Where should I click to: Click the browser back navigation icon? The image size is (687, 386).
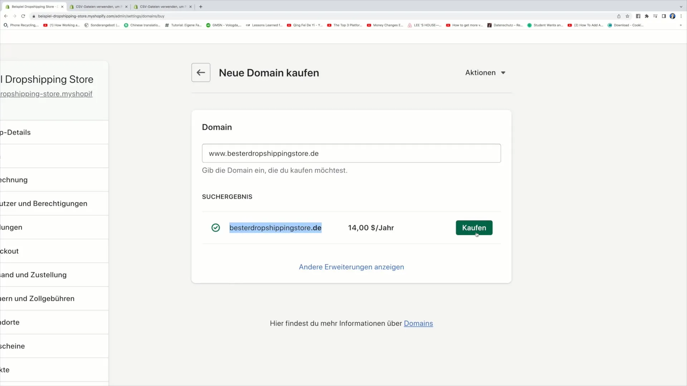point(6,16)
